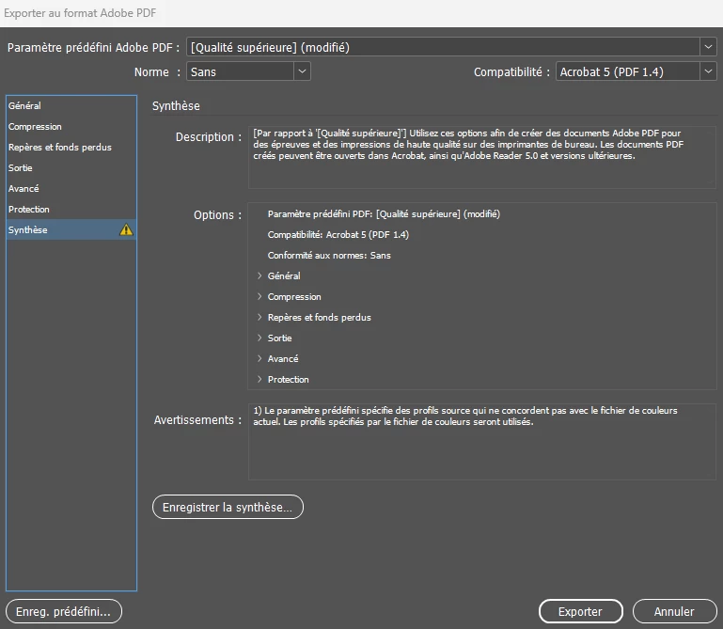Click the Enreg. prédéfini button
Screen dimensions: 723x629
coord(64,611)
